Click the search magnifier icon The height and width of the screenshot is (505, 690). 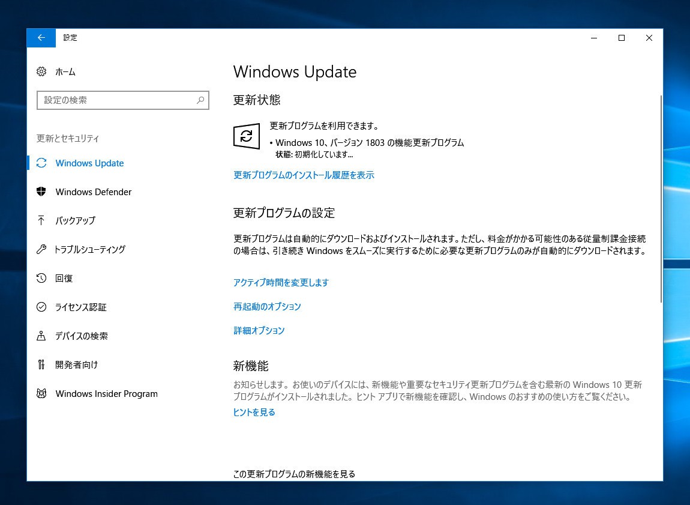coord(200,100)
